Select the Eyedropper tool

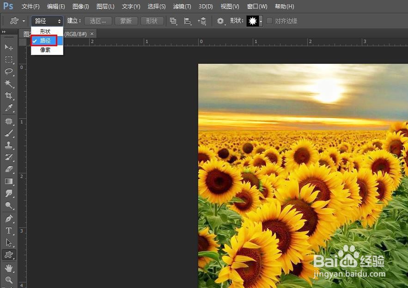pos(9,108)
